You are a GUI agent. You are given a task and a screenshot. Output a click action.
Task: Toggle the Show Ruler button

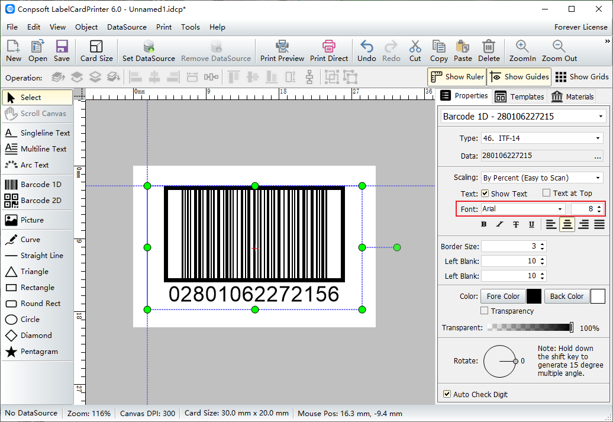(x=457, y=77)
